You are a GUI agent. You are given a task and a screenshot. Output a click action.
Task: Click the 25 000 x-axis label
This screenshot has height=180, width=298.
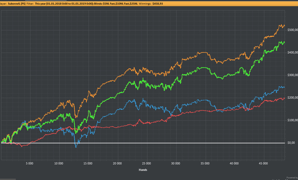coord(146,163)
